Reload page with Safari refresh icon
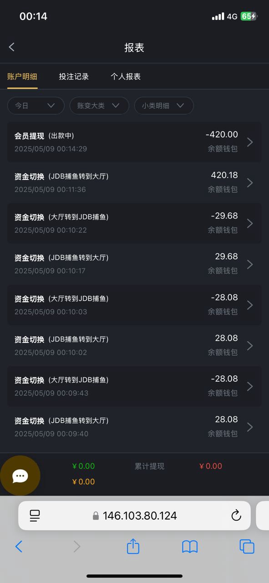269x583 pixels. coord(236,515)
